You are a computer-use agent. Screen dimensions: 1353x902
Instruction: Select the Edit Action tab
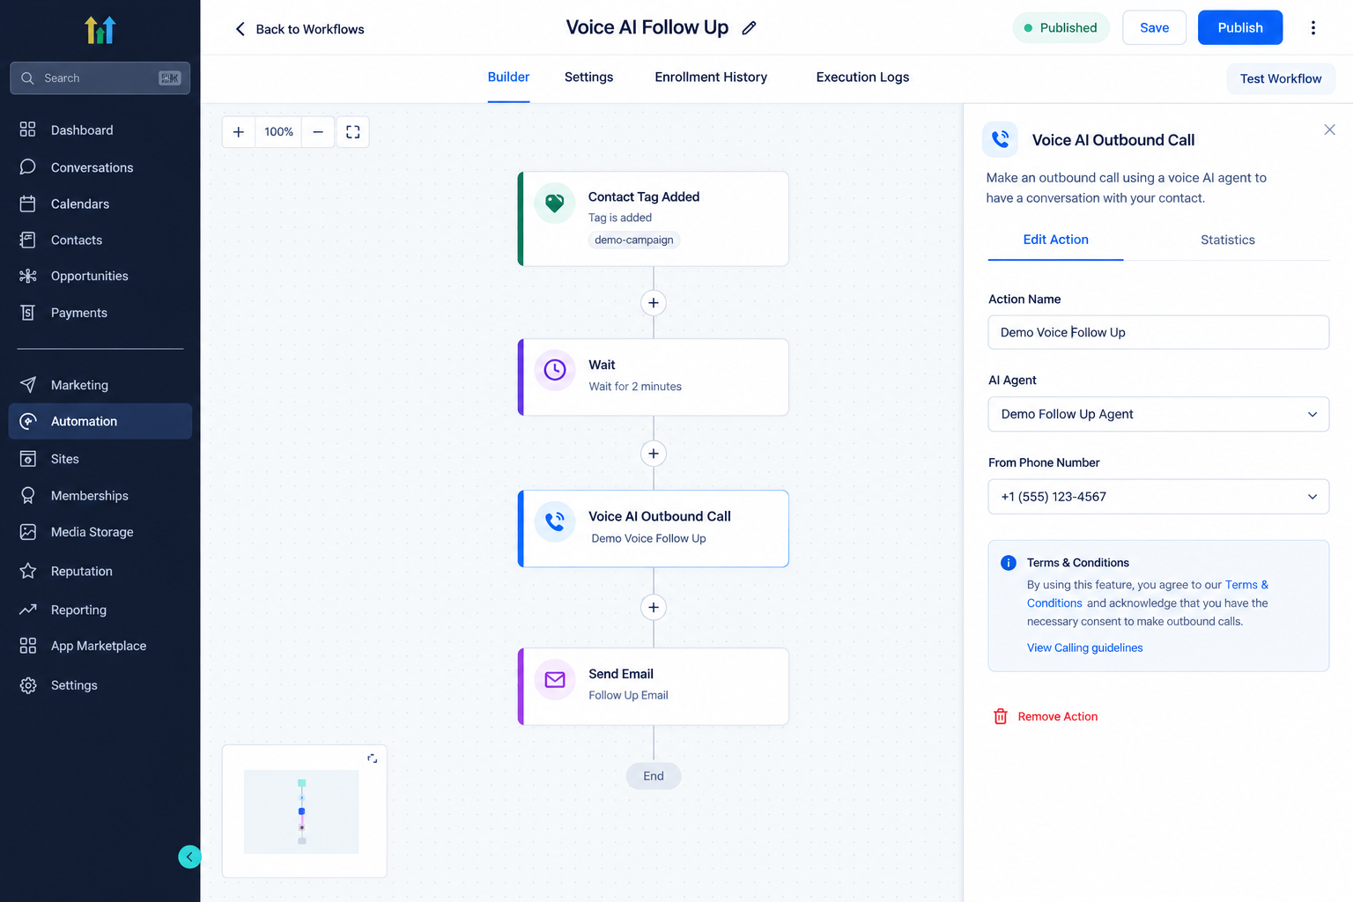1055,240
